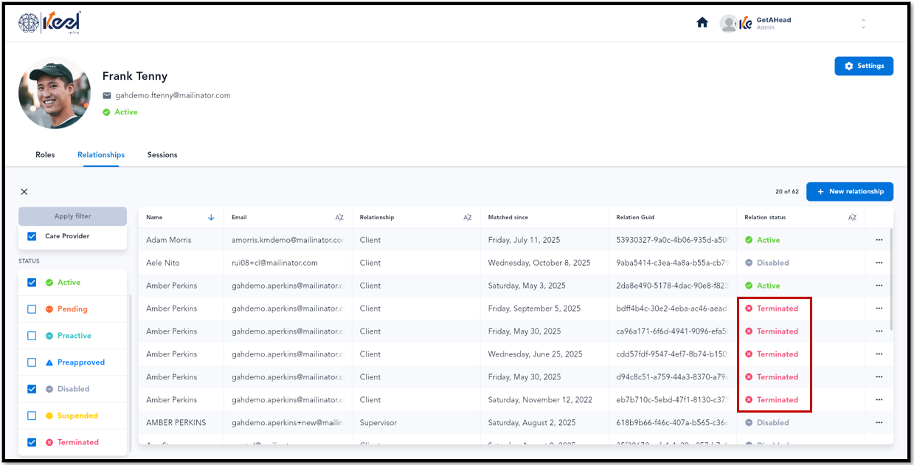Switch to the Sessions tab

pos(162,155)
